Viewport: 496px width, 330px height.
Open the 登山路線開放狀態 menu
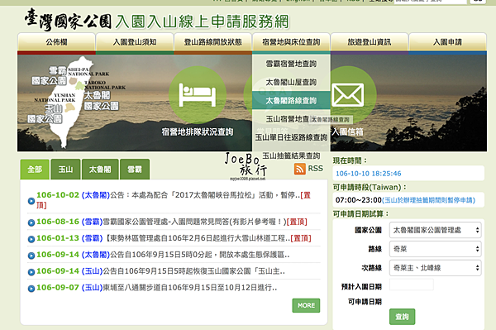(x=213, y=42)
